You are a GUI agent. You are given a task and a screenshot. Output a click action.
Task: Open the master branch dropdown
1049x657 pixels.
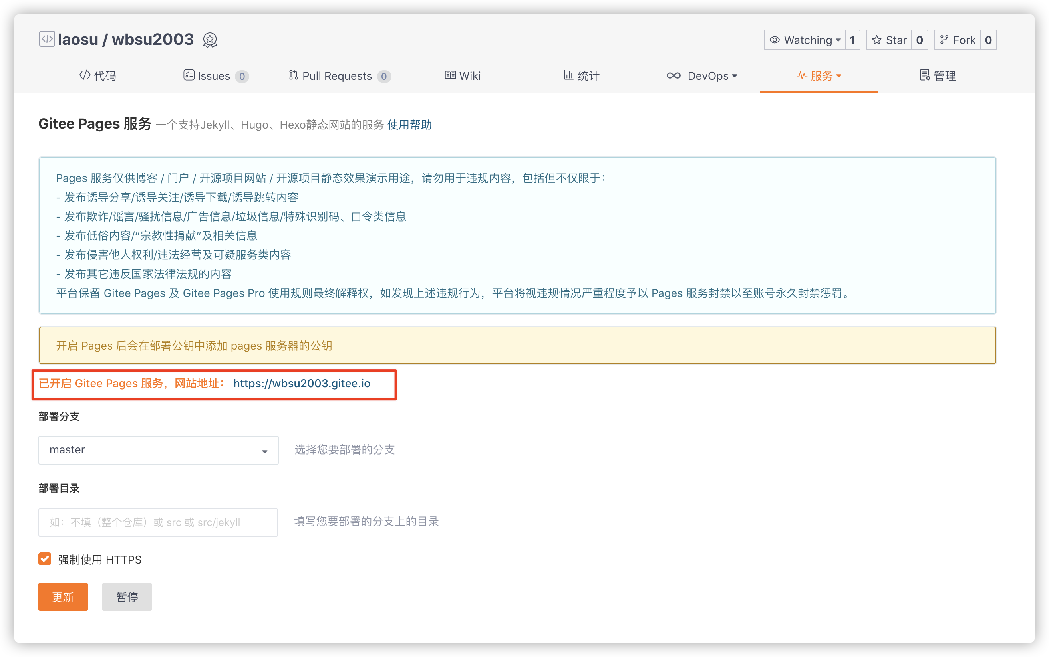pyautogui.click(x=158, y=450)
